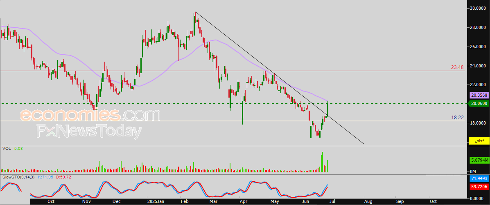This screenshot has width=490, height=205.
Task: Click the 22.0000 price axis label
Action: click(x=477, y=85)
